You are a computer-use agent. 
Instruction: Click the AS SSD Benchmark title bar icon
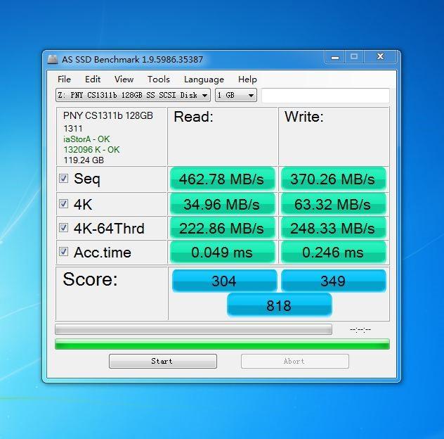point(53,59)
